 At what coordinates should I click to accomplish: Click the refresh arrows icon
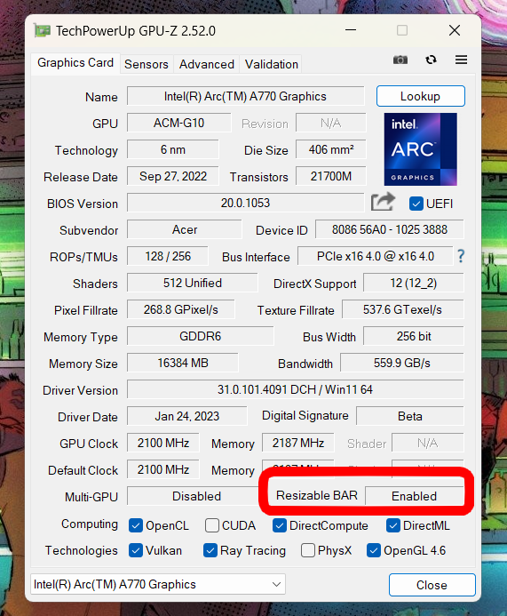(x=431, y=60)
